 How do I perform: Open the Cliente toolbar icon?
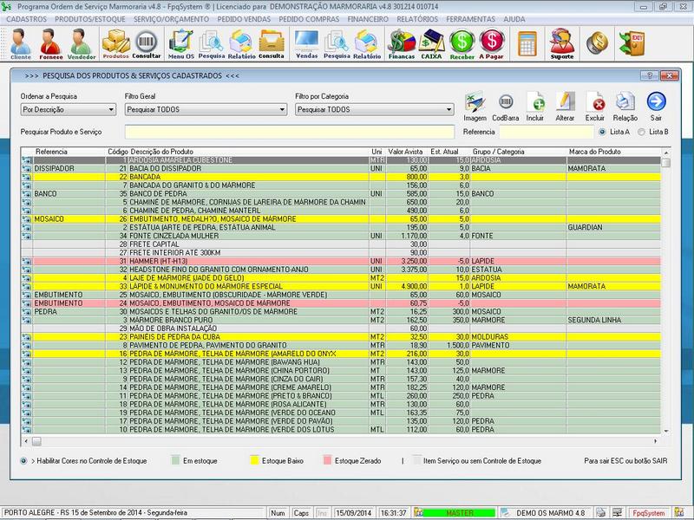[20, 42]
